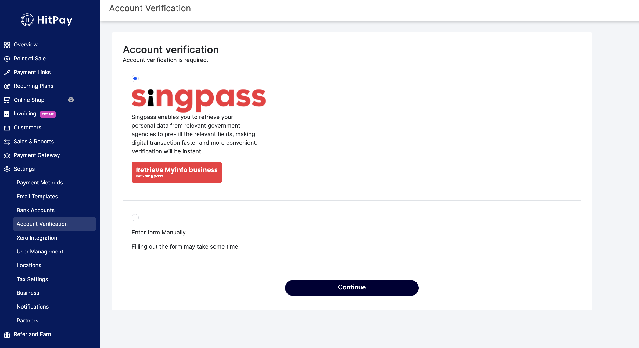This screenshot has height=348, width=639.
Task: Open Bank Accounts settings page
Action: point(35,210)
